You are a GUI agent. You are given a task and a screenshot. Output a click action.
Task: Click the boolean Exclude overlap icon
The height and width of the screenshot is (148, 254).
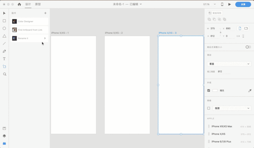[225, 19]
